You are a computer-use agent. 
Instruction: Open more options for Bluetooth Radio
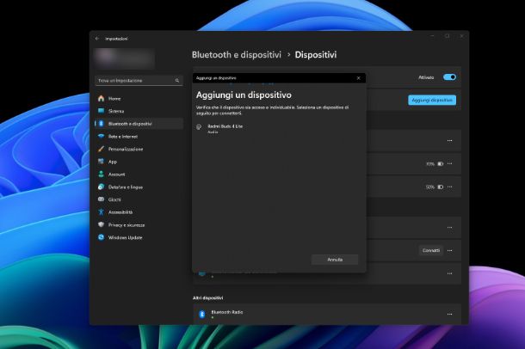(449, 314)
